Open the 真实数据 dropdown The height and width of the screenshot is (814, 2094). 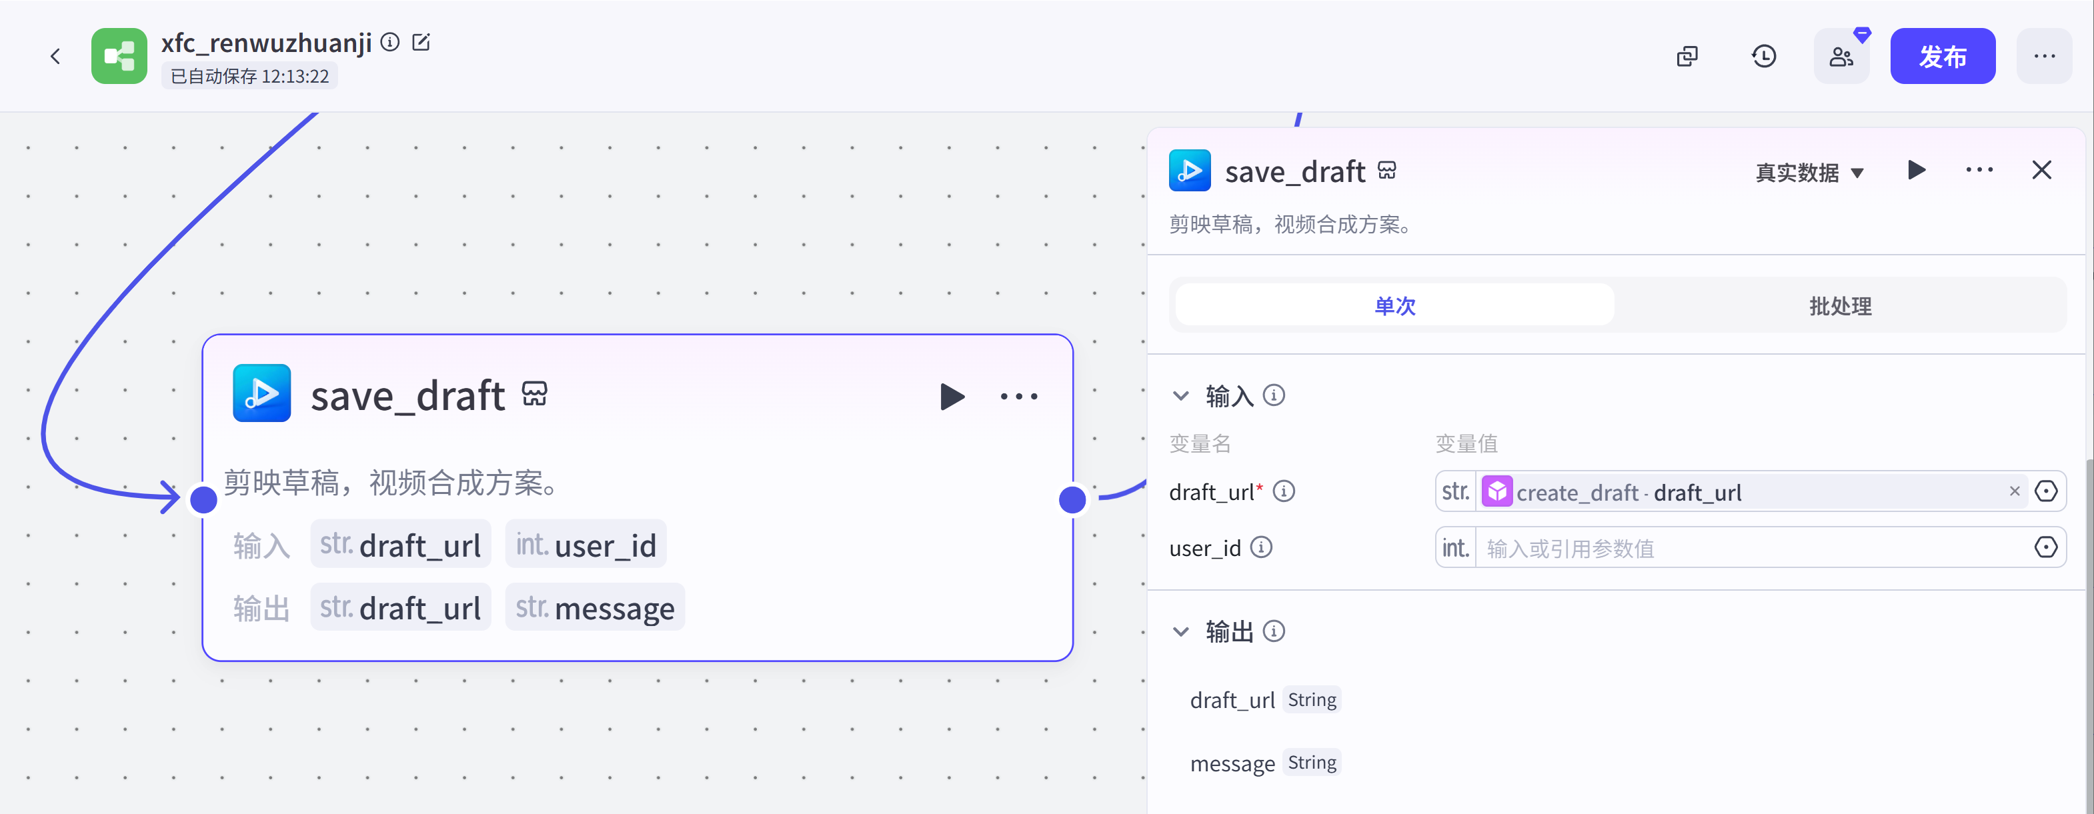(x=1809, y=172)
